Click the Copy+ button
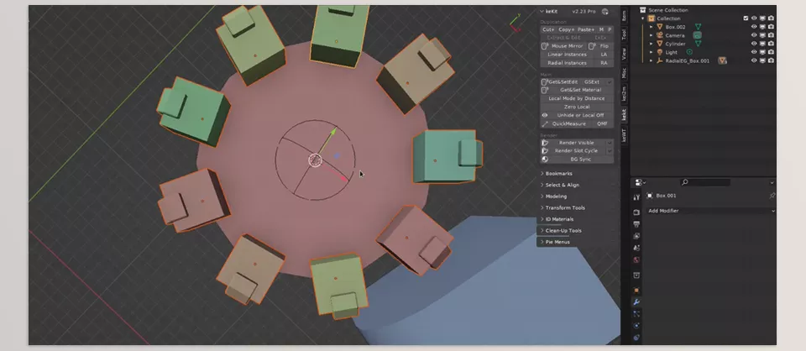This screenshot has height=351, width=806. pos(567,29)
